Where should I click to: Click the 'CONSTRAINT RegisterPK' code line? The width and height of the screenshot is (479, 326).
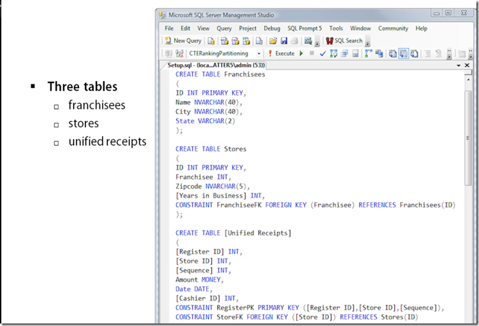(x=310, y=308)
